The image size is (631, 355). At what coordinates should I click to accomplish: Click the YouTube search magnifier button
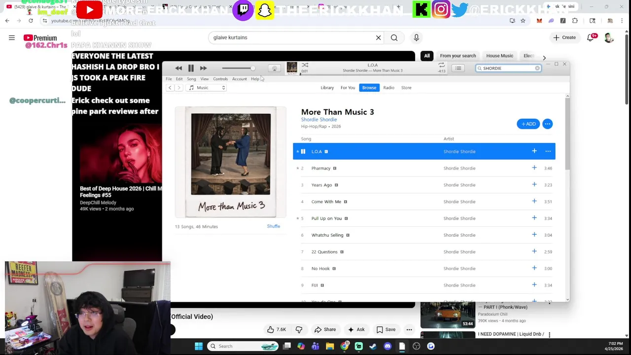pyautogui.click(x=394, y=37)
